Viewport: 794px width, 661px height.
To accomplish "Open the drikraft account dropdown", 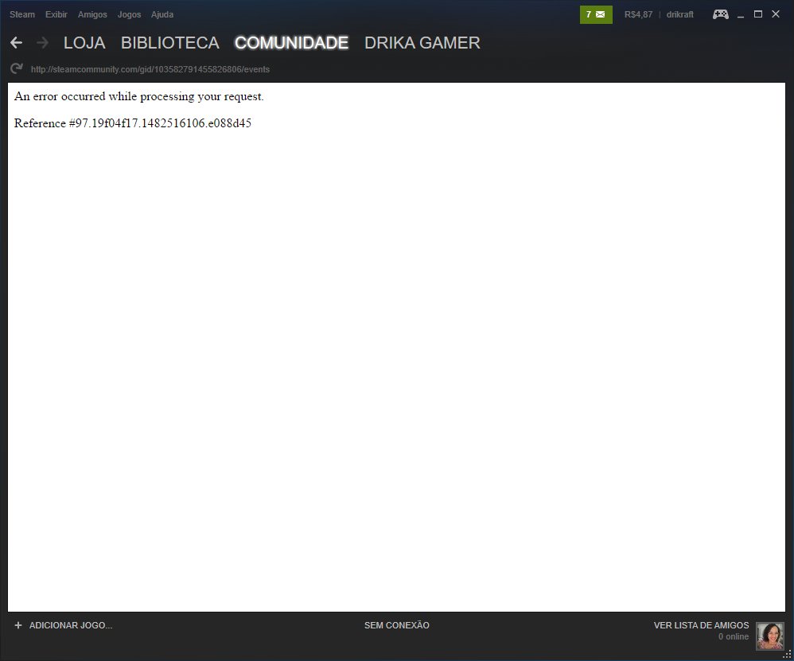I will tap(679, 14).
